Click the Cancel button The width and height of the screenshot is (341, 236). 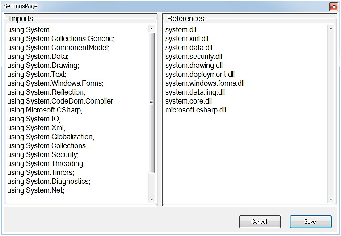pos(259,222)
